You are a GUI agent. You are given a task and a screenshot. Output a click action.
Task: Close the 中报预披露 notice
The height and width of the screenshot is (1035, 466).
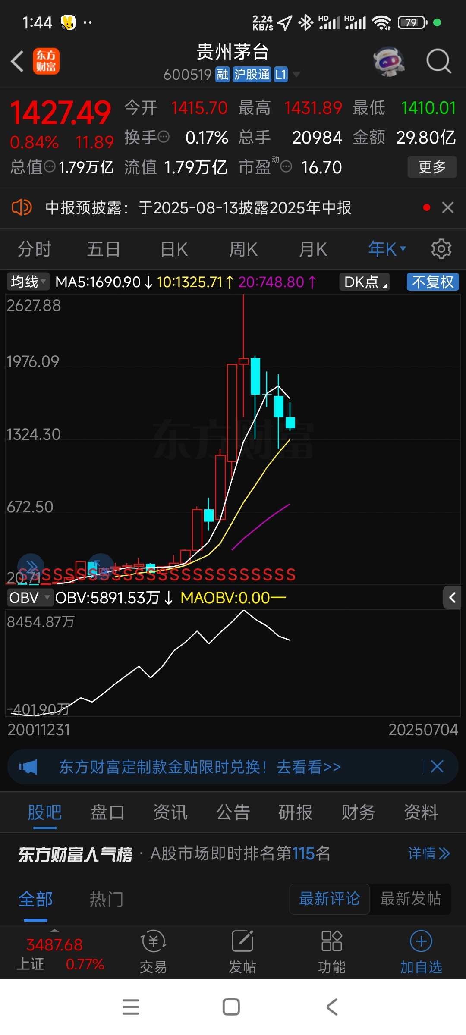[x=448, y=207]
